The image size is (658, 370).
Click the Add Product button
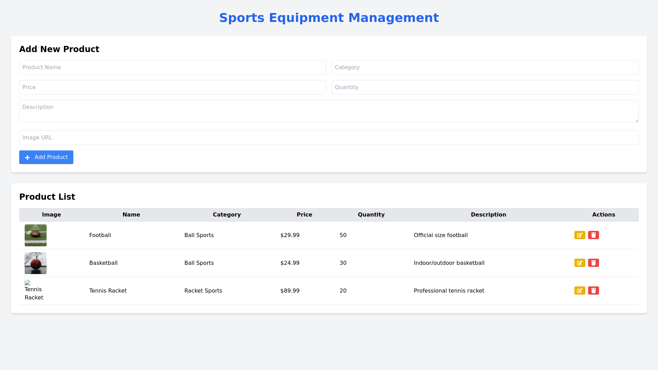click(x=46, y=157)
